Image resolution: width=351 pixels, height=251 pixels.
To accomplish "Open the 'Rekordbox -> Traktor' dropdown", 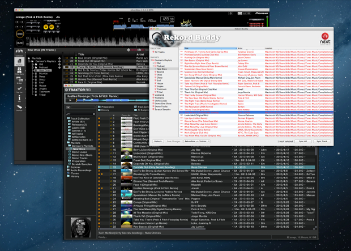I will pyautogui.click(x=197, y=142).
